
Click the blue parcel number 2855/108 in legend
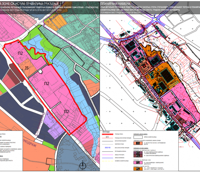pyautogui.click(x=107, y=148)
